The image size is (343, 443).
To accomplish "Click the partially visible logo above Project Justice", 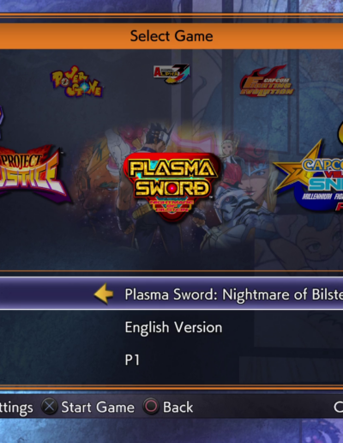I will (2, 123).
